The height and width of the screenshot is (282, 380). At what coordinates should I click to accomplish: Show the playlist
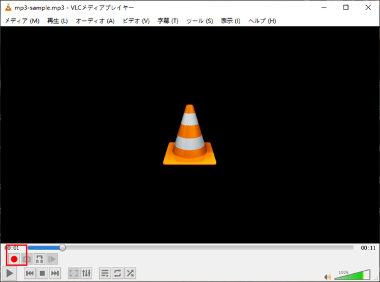(105, 273)
